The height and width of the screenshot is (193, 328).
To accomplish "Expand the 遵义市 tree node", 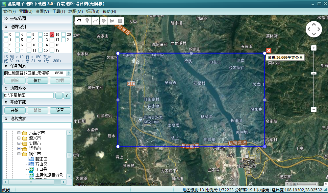I will point(19,138).
